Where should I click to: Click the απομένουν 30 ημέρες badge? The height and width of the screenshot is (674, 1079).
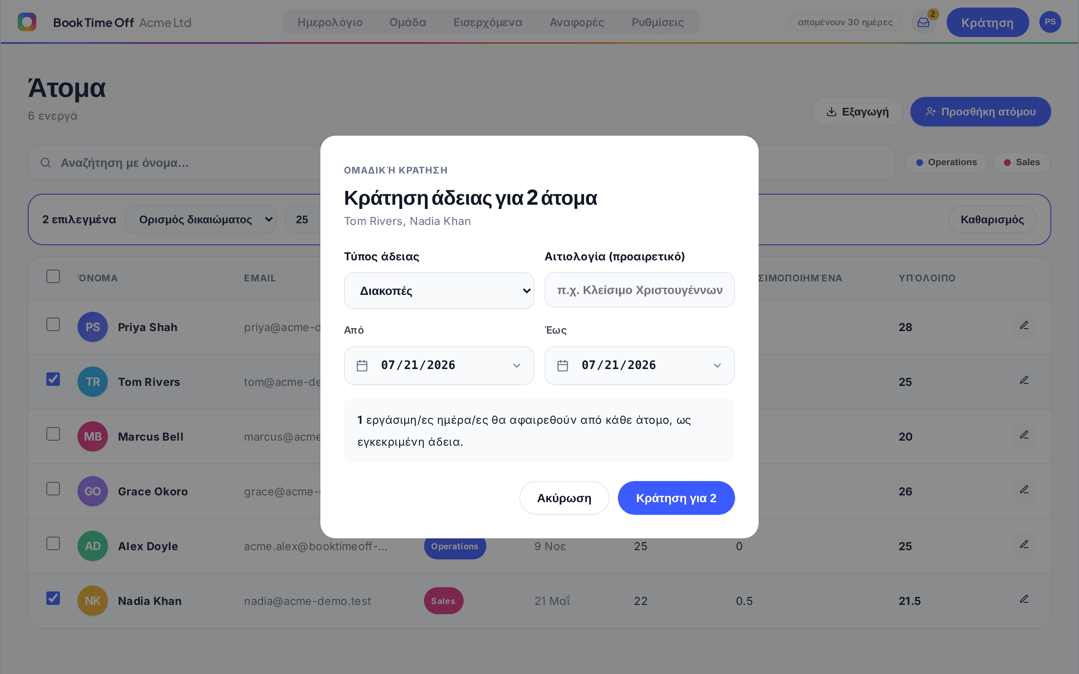(845, 22)
